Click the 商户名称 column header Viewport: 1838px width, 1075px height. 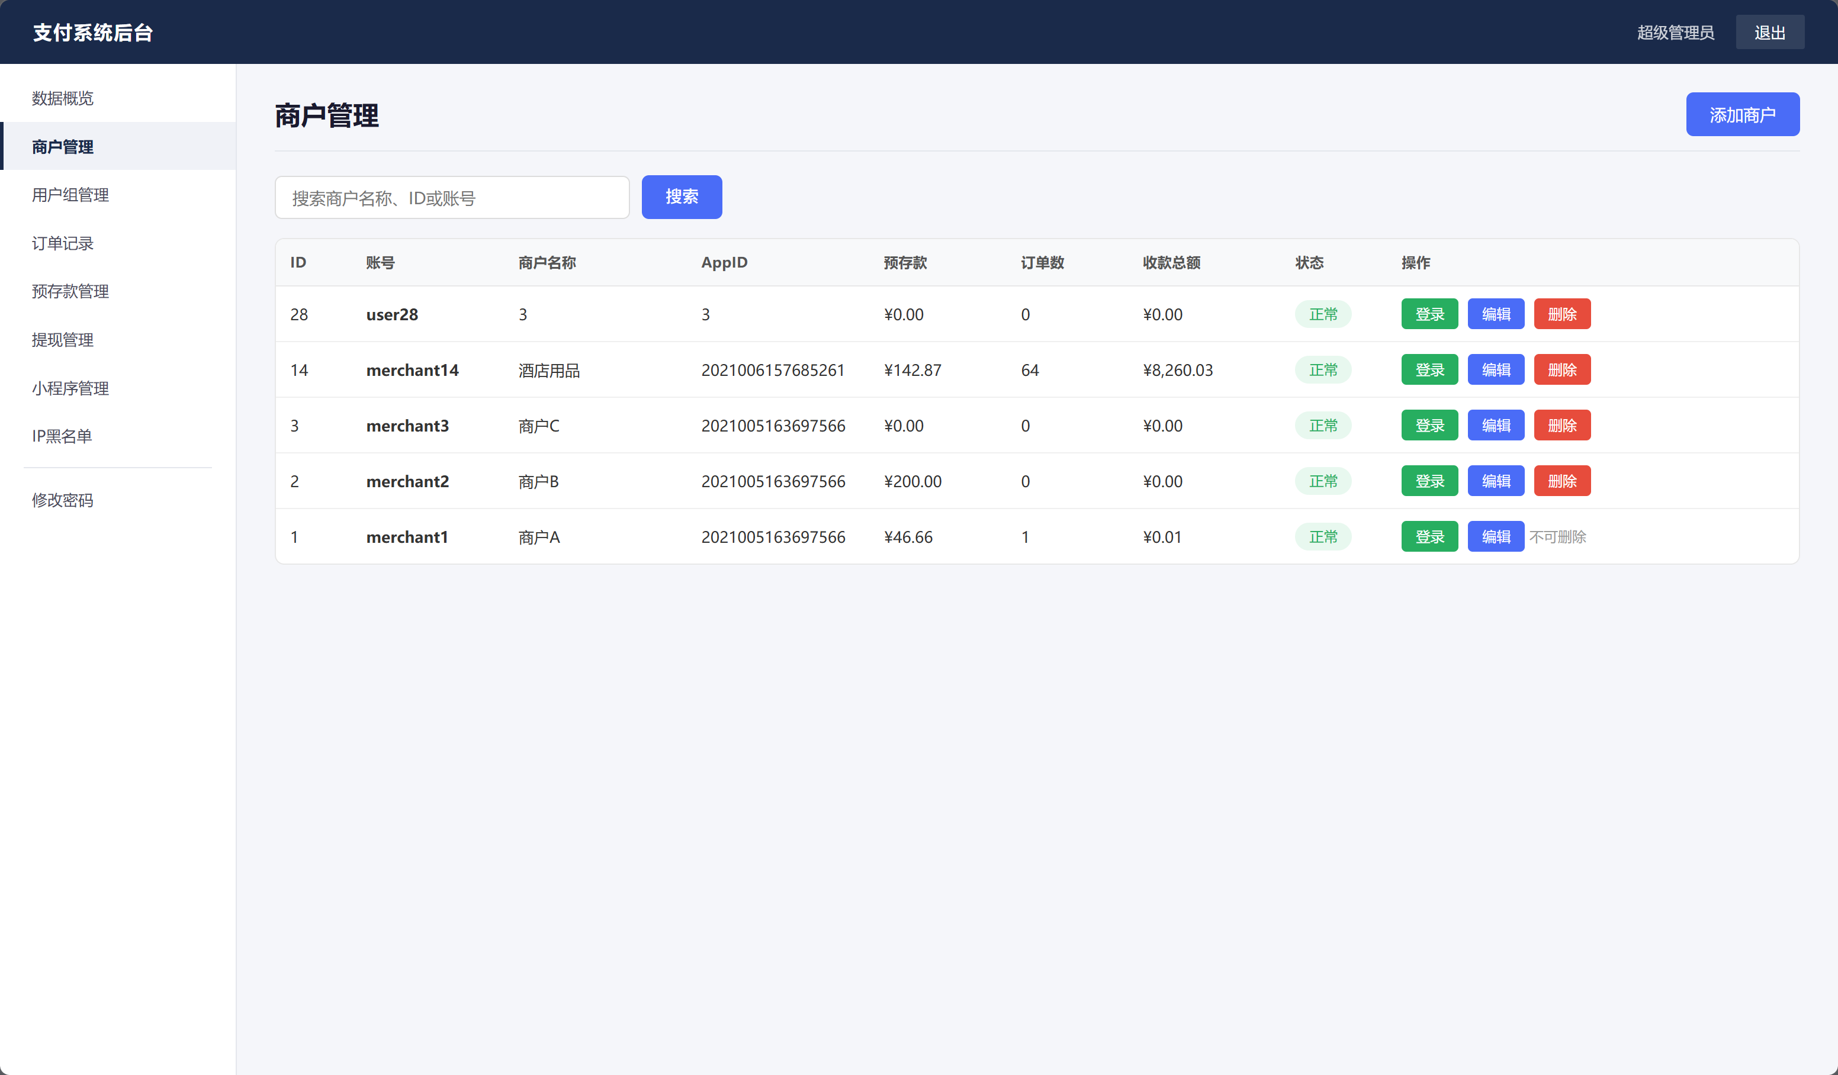tap(547, 263)
